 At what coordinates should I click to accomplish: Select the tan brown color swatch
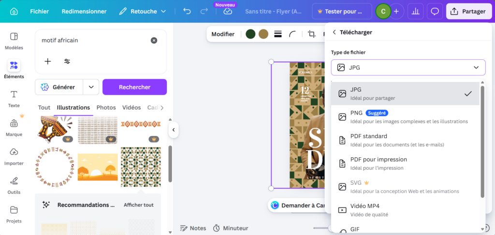coord(263,34)
